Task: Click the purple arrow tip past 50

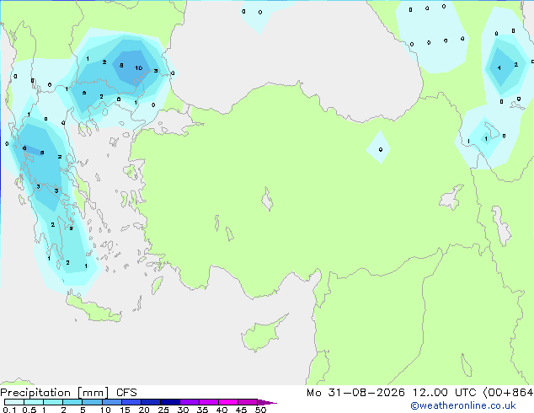Action: pyautogui.click(x=267, y=402)
